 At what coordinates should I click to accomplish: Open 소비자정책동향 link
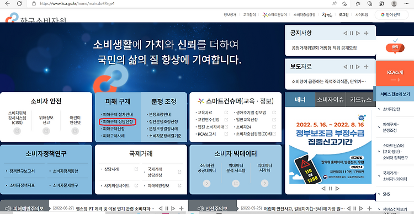(65, 171)
